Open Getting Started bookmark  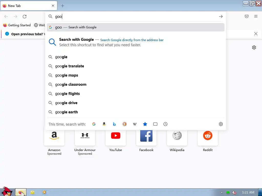pyautogui.click(x=17, y=25)
